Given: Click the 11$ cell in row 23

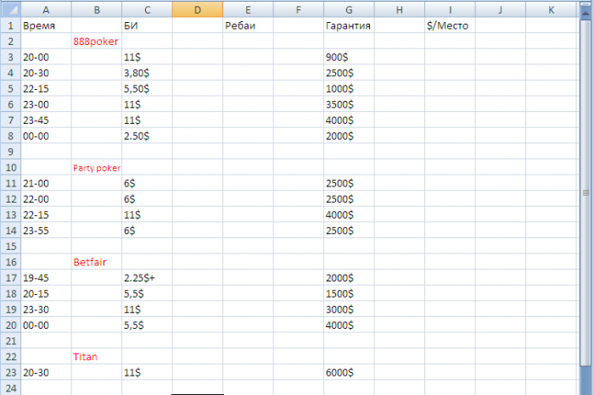Looking at the screenshot, I should (147, 372).
